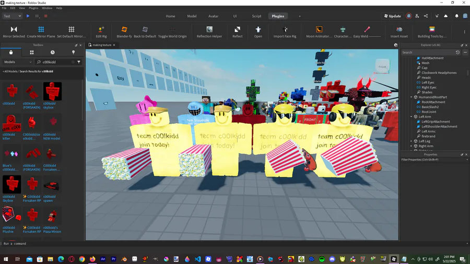The width and height of the screenshot is (470, 264).
Task: Select Toolbox Creations lightbulb tab icon
Action: 74,52
